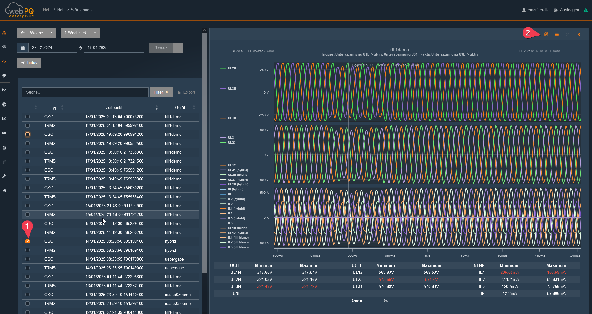Sort the table by Zeitpunkt column
Image resolution: width=592 pixels, height=314 pixels.
click(x=114, y=107)
